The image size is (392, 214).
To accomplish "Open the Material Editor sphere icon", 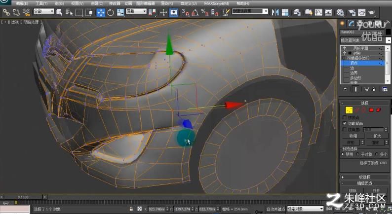I will (340, 12).
